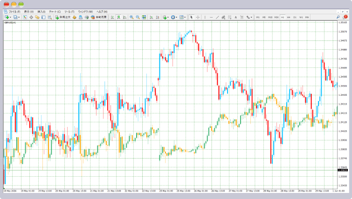Image resolution: width=352 pixels, height=199 pixels.
Task: Switch chart to D1 timeframe
Action: 295,17
